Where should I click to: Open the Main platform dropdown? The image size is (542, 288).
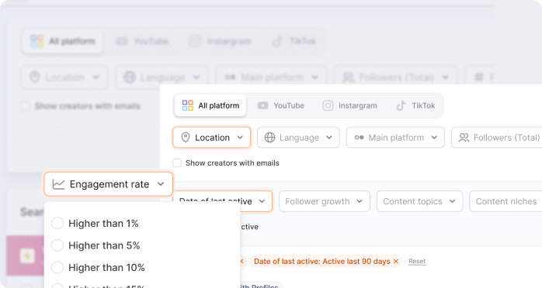pos(395,138)
